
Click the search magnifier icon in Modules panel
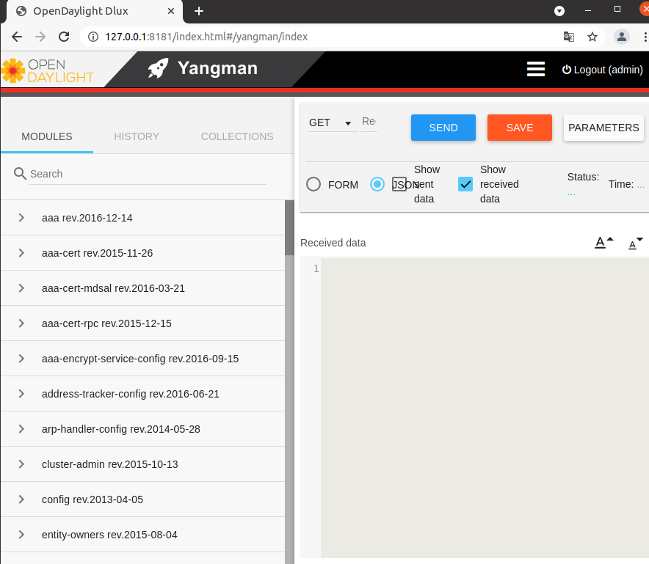pyautogui.click(x=18, y=174)
